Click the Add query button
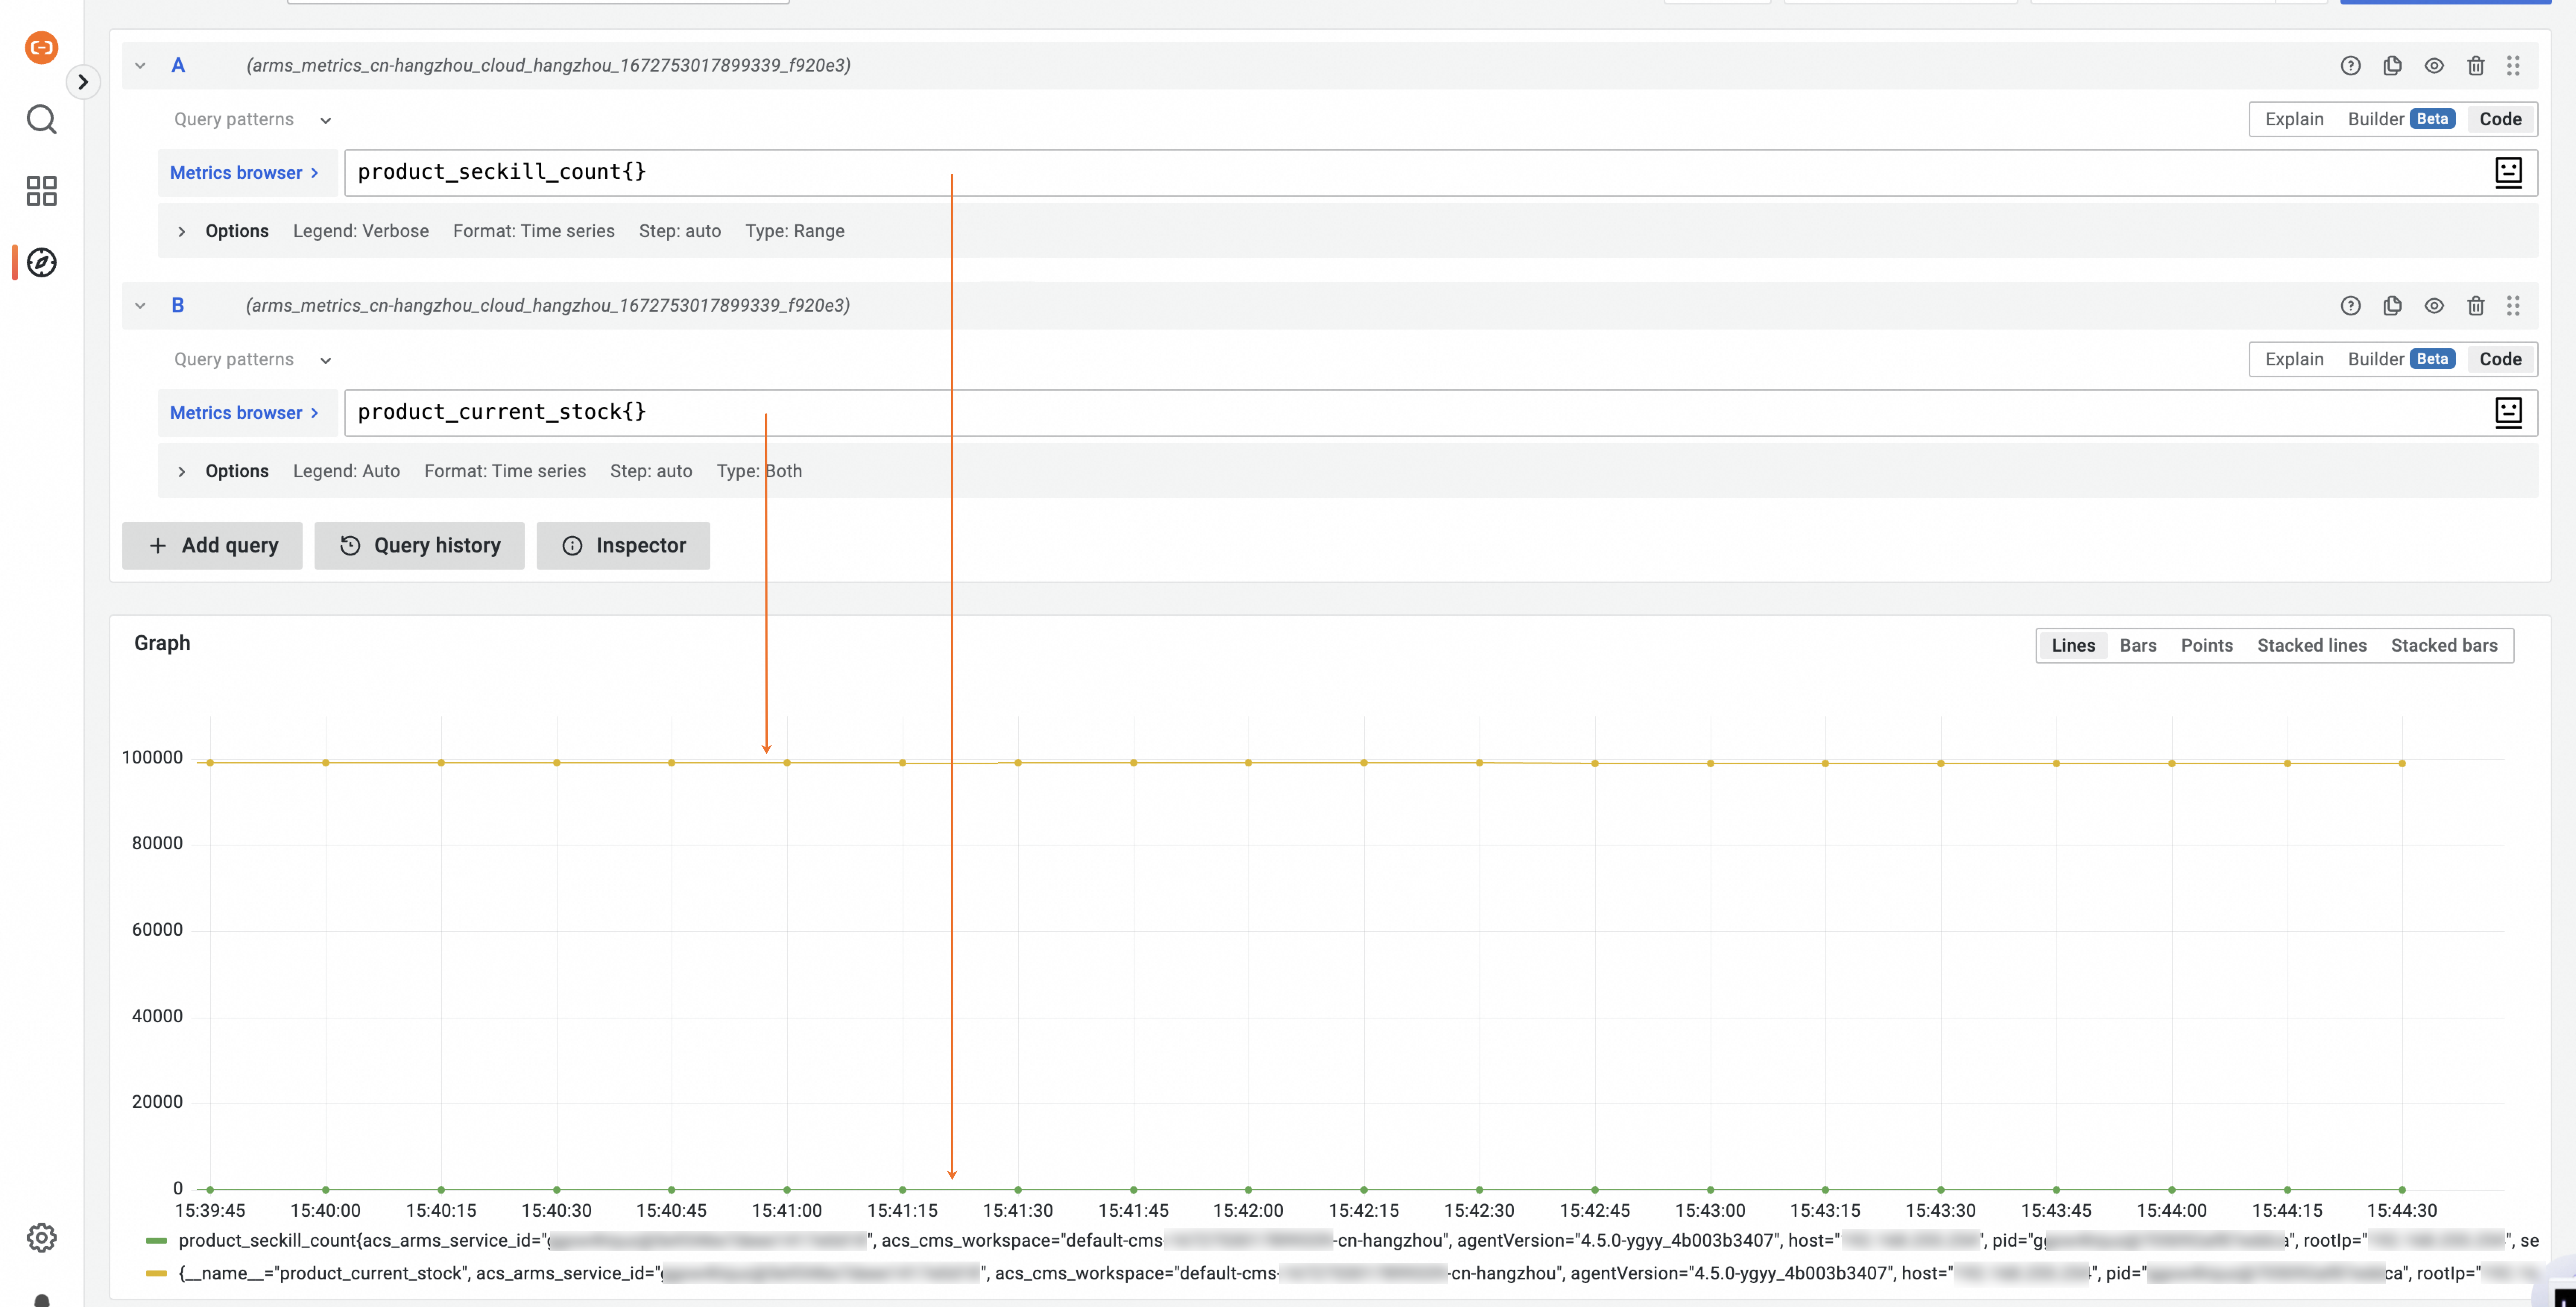Image resolution: width=2576 pixels, height=1307 pixels. pos(212,545)
